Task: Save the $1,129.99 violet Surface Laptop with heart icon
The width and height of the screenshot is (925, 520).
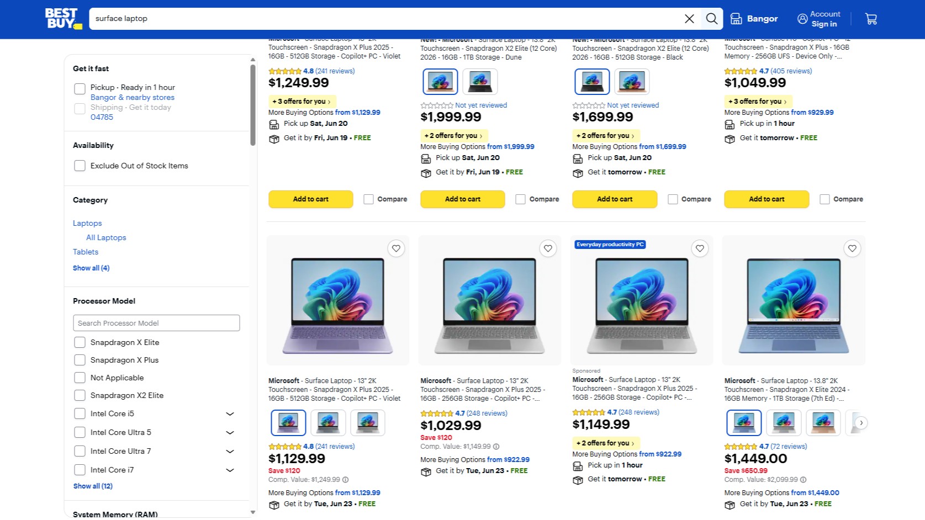Action: point(396,248)
